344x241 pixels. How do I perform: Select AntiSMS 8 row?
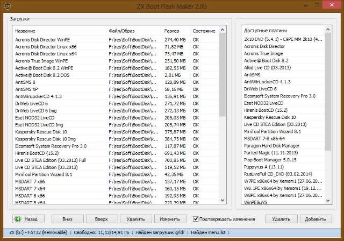pos(116,82)
